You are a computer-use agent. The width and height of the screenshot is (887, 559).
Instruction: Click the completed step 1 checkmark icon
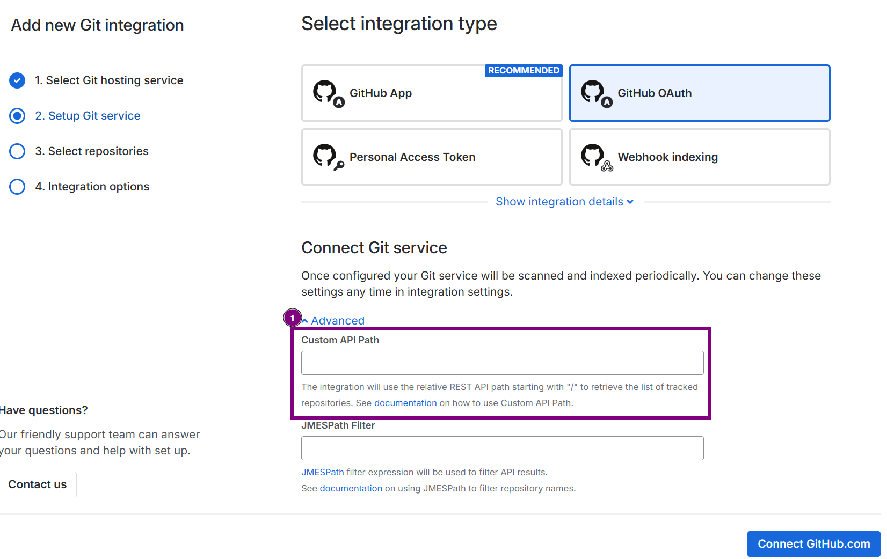coord(17,80)
